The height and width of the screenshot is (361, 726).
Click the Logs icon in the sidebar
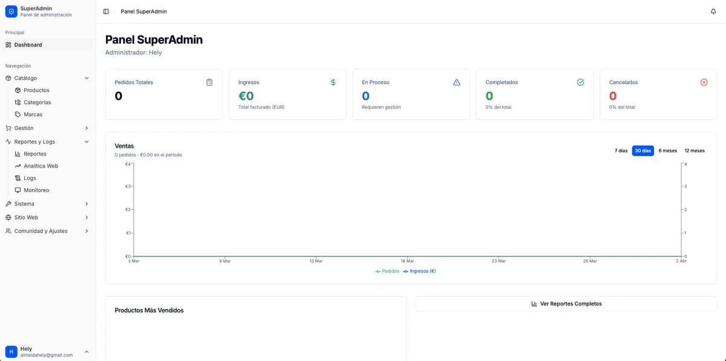pos(18,178)
